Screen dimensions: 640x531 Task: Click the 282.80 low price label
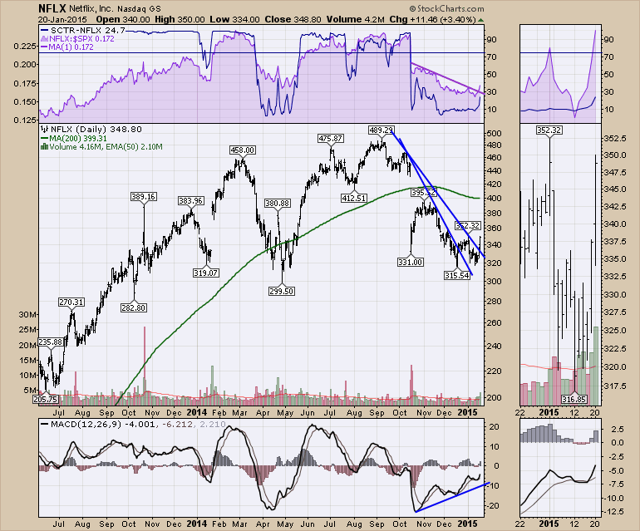pos(134,307)
